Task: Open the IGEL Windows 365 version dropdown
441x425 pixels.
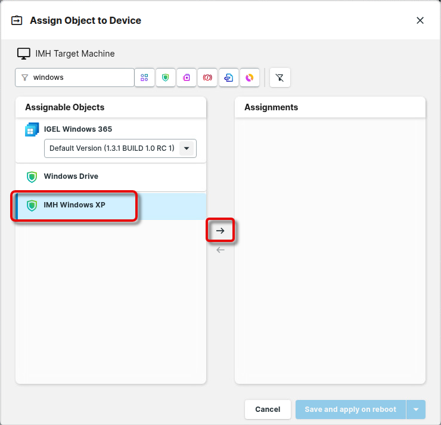Action: tap(187, 148)
